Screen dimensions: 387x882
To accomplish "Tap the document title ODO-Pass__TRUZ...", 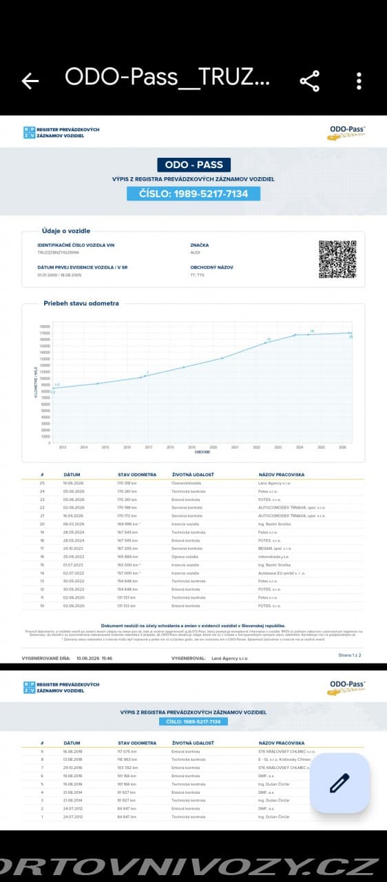I will coord(167,78).
